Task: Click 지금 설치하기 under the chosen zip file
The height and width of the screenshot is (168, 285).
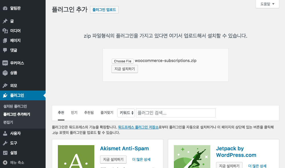Action: click(x=125, y=69)
